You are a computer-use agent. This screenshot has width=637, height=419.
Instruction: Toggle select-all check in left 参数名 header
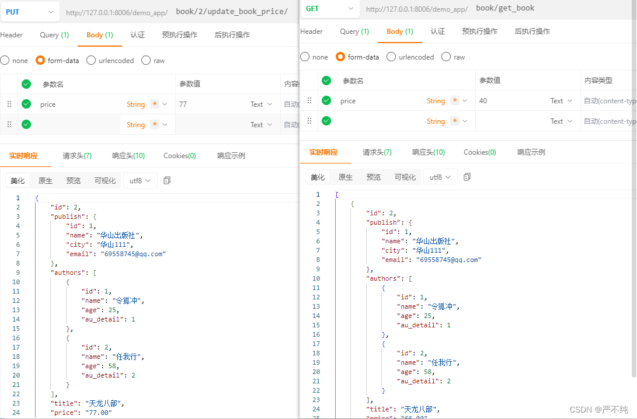[x=26, y=84]
